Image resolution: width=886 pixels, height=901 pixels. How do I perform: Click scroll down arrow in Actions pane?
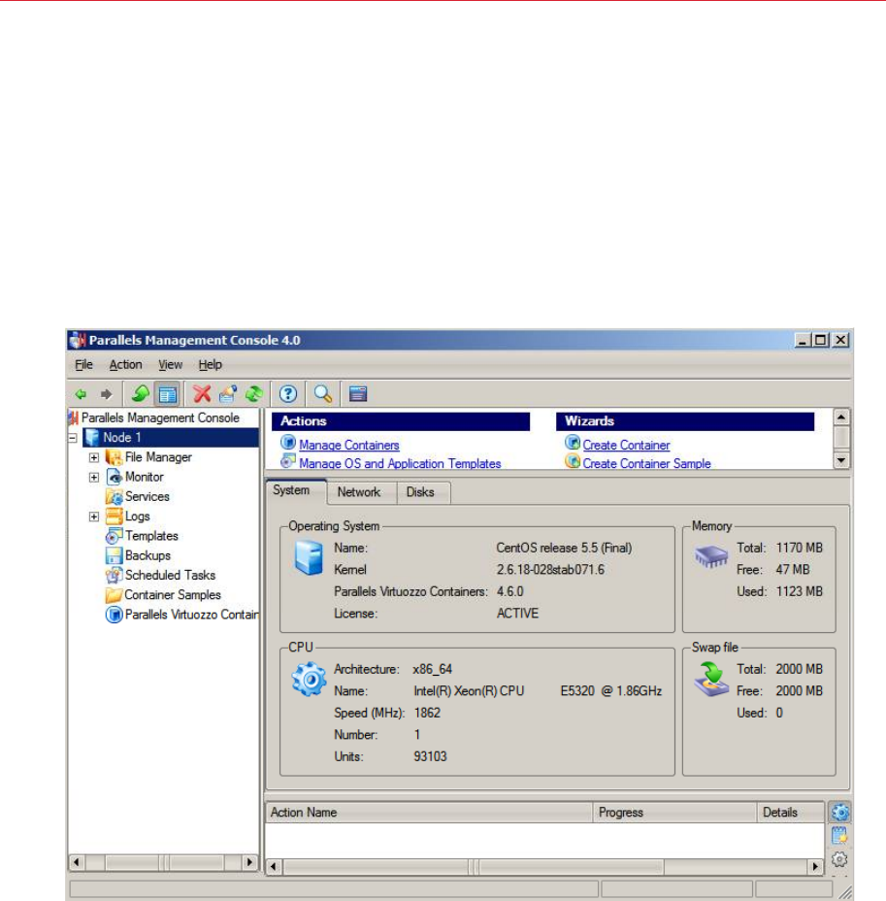(x=841, y=459)
